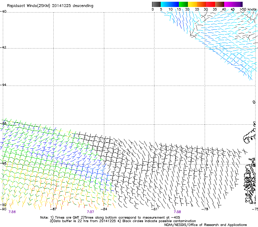
Task: Click the -87 longitude axis label
Action: pyautogui.click(x=53, y=209)
